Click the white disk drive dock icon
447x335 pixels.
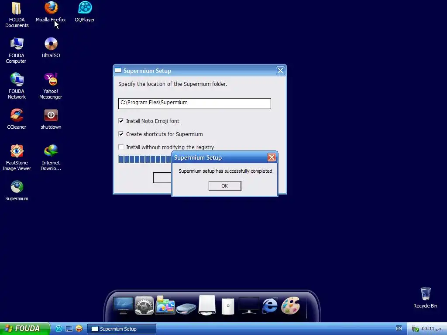point(207,305)
